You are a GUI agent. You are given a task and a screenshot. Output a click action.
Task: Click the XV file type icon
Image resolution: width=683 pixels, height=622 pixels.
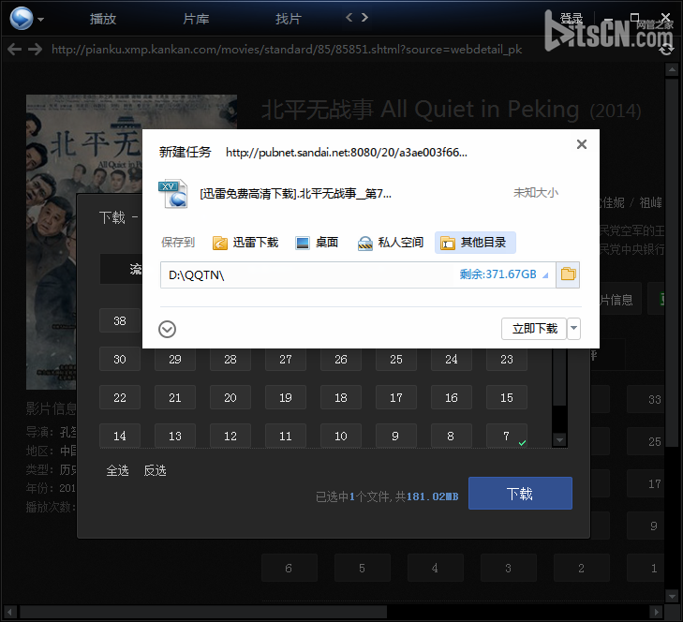pyautogui.click(x=173, y=193)
